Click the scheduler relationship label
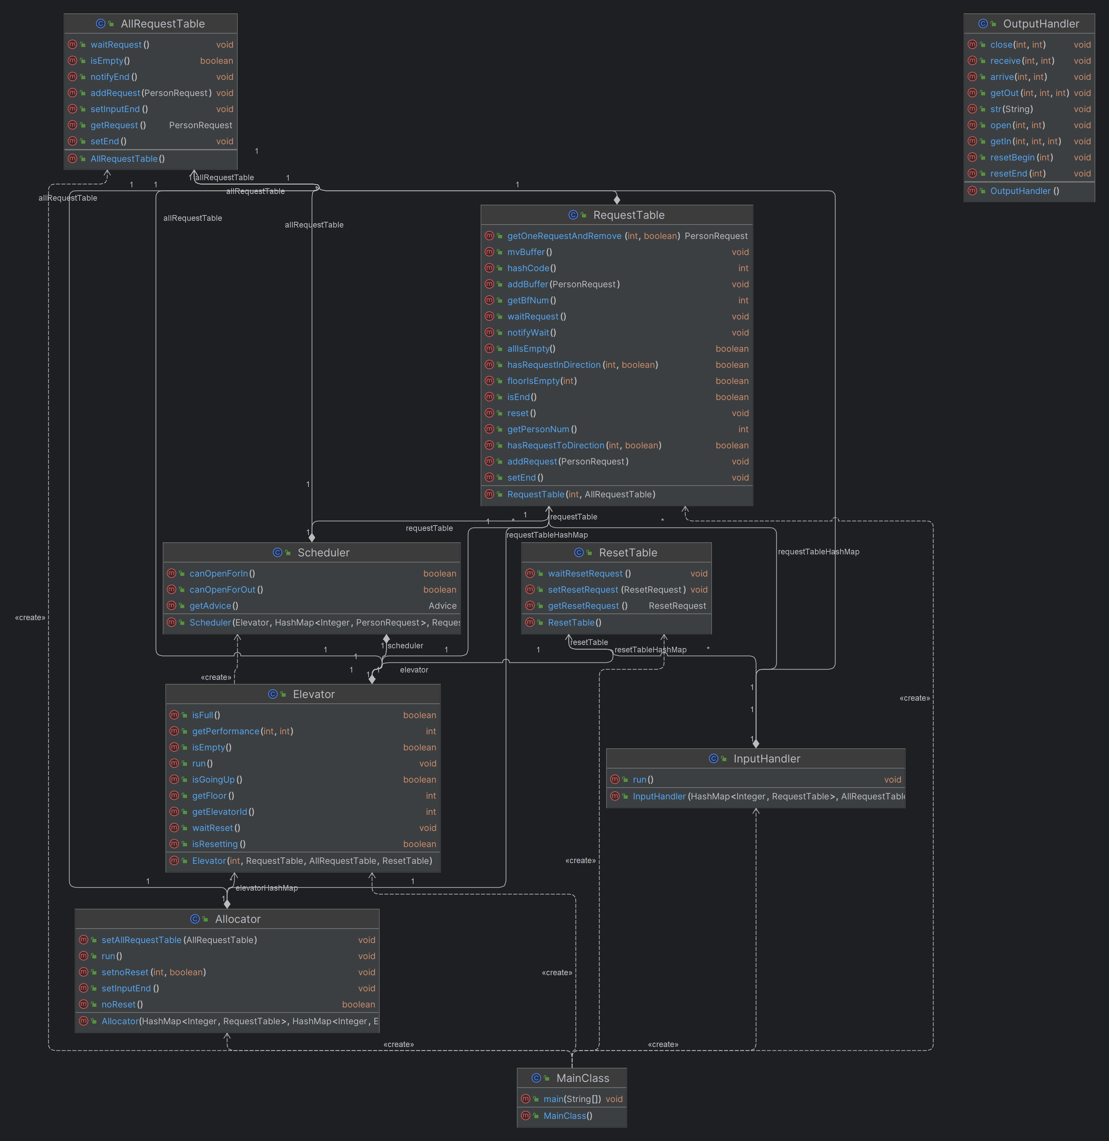The image size is (1109, 1141). coord(405,645)
